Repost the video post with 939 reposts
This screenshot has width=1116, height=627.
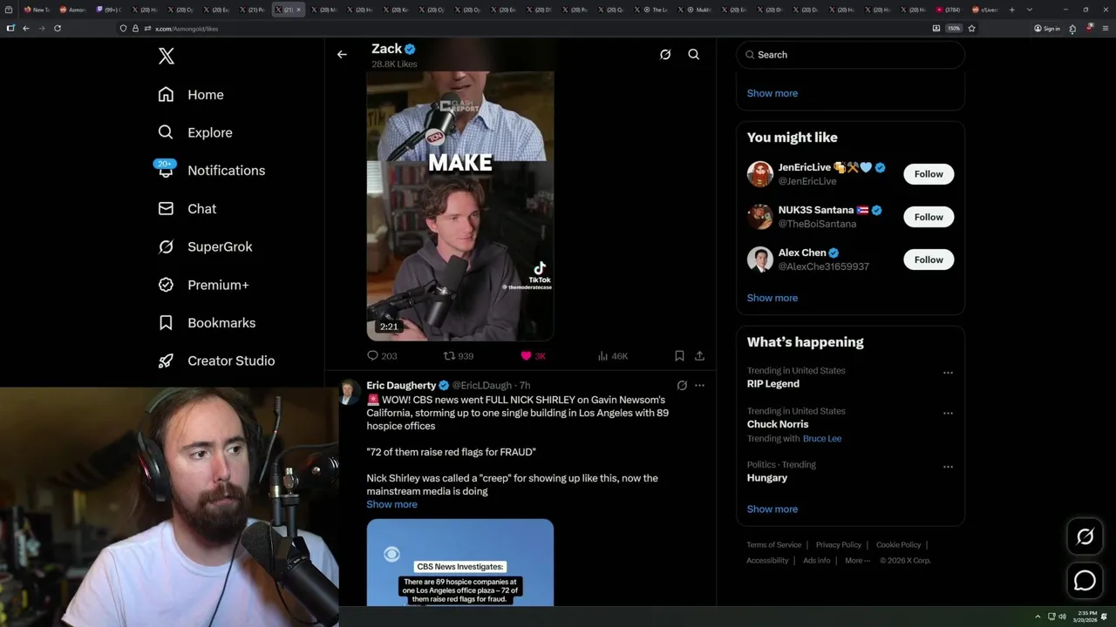459,355
